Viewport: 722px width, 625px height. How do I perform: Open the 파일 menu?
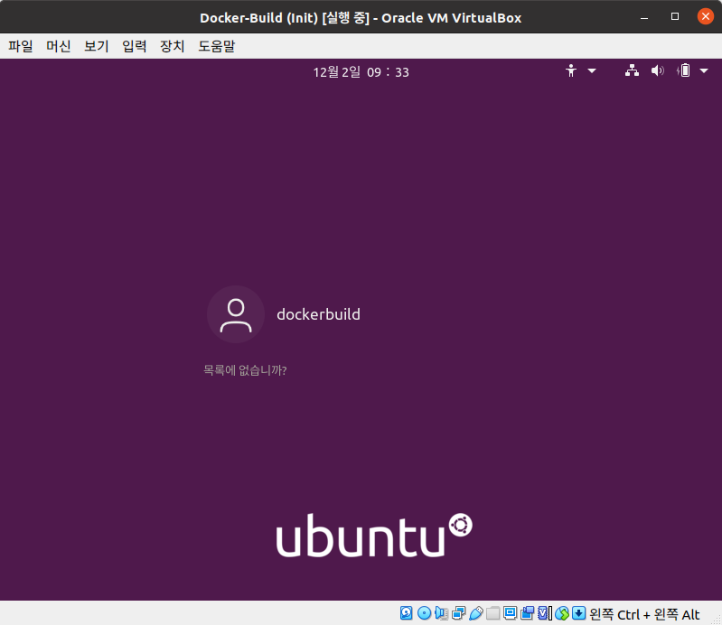pyautogui.click(x=20, y=46)
